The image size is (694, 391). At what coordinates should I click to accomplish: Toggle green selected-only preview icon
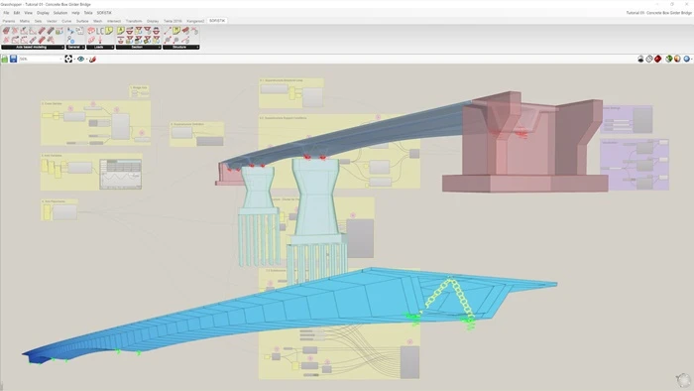tap(669, 59)
